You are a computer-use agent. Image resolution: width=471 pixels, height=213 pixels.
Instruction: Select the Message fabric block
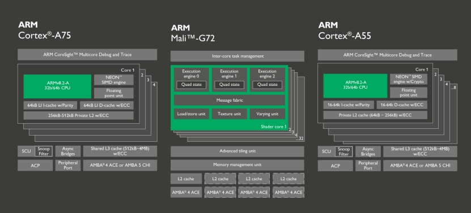coord(230,101)
